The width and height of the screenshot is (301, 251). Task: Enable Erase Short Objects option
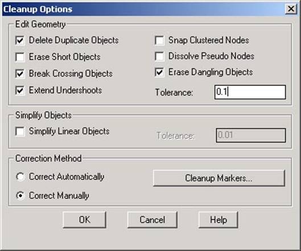pyautogui.click(x=20, y=57)
